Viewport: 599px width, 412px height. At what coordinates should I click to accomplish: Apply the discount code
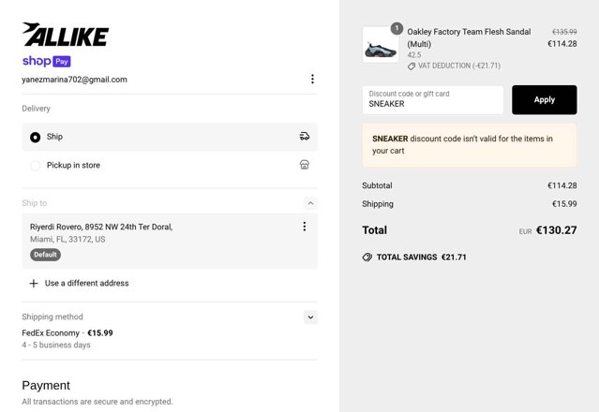pyautogui.click(x=545, y=100)
